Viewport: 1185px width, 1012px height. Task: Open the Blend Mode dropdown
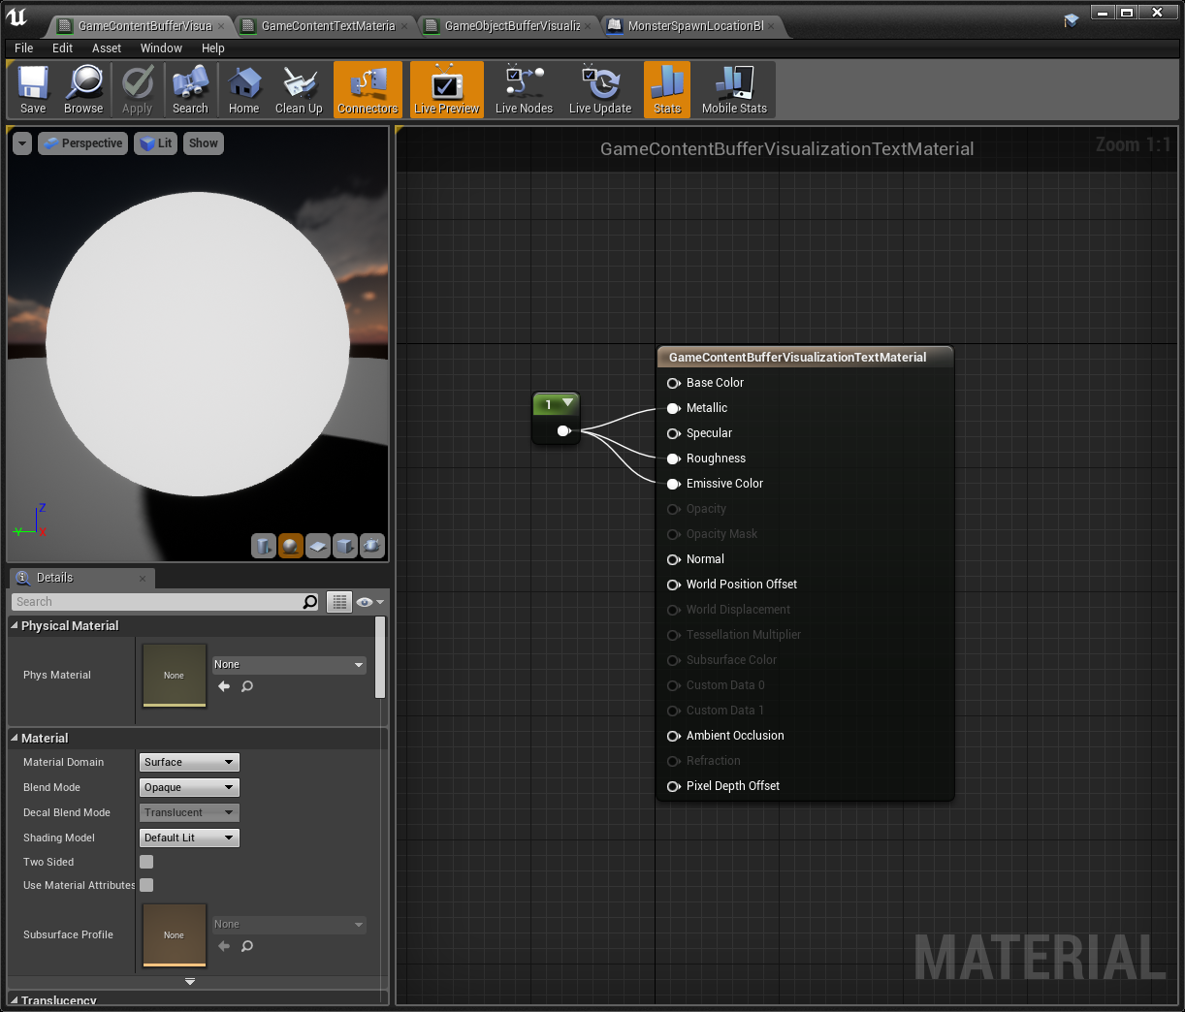click(188, 787)
